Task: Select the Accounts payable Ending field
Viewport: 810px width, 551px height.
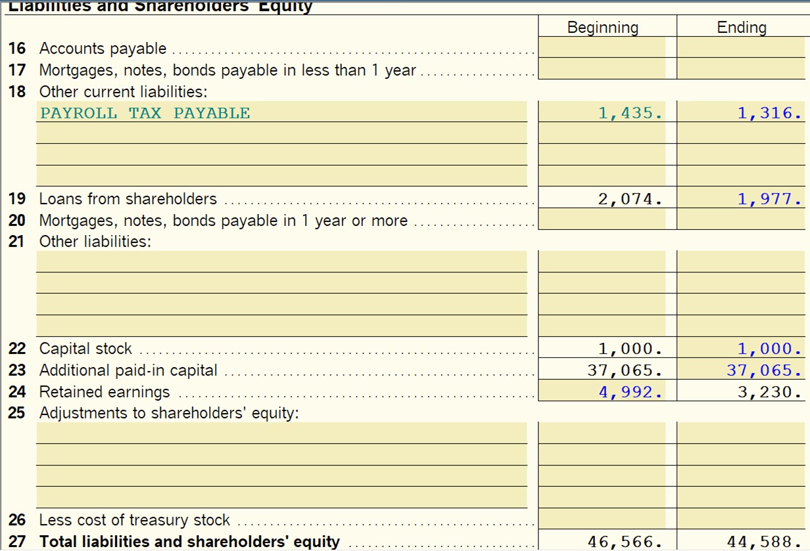Action: click(740, 48)
